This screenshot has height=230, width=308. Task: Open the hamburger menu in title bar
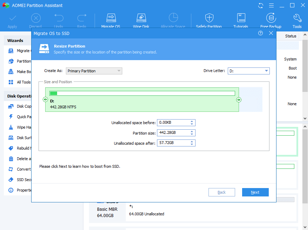[271, 6]
